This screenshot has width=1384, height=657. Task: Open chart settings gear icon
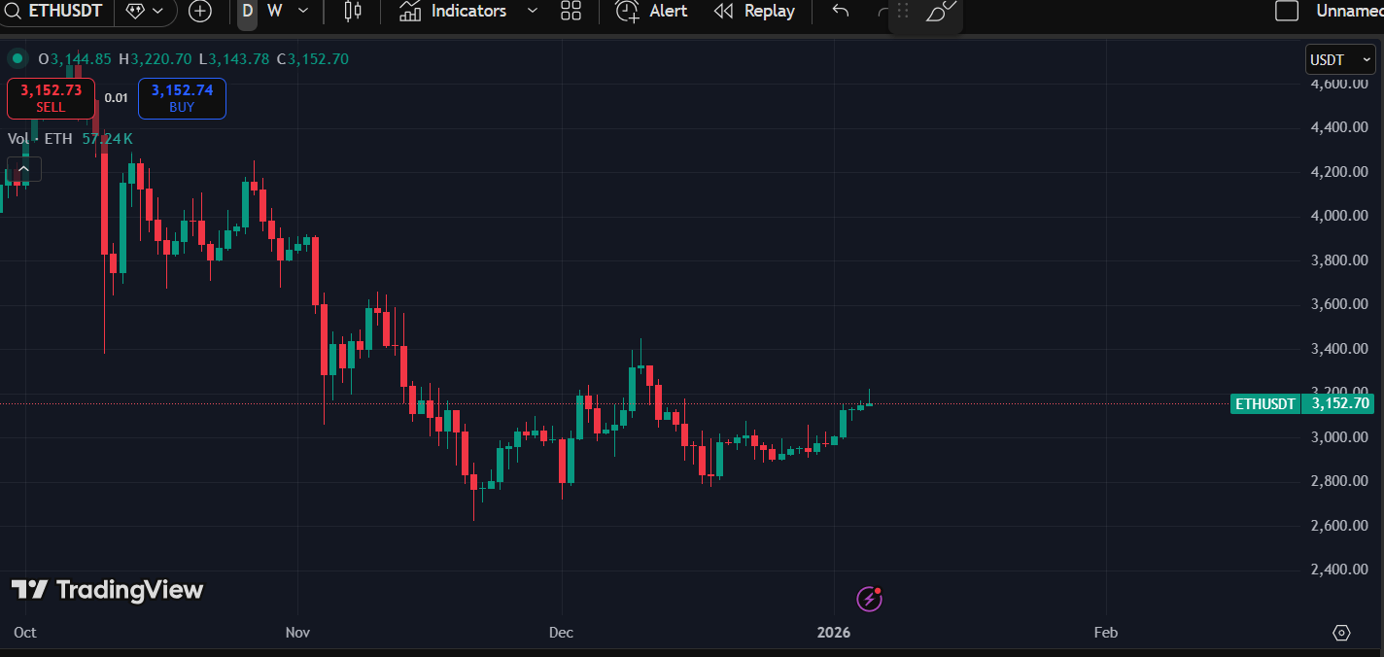pos(1341,633)
